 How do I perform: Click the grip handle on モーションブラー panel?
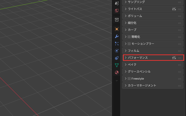click(x=180, y=44)
